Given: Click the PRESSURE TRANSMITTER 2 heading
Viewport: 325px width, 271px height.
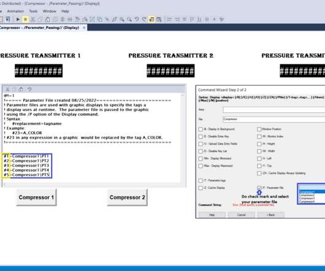Looking at the screenshot, I should (171, 56).
